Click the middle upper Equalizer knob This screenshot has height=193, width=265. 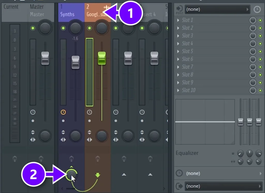coord(249,153)
